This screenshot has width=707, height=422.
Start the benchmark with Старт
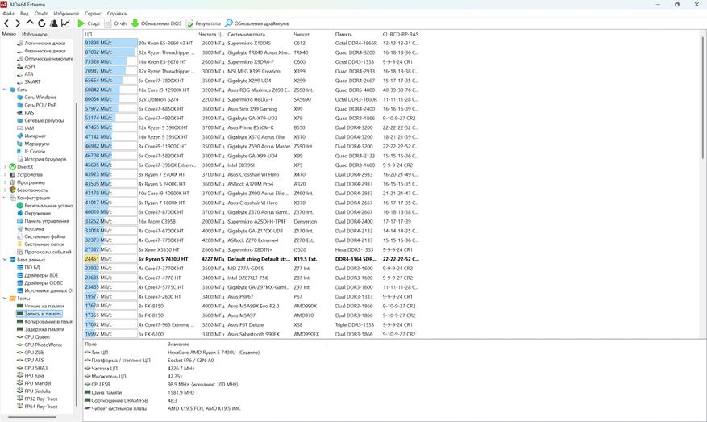pyautogui.click(x=89, y=23)
